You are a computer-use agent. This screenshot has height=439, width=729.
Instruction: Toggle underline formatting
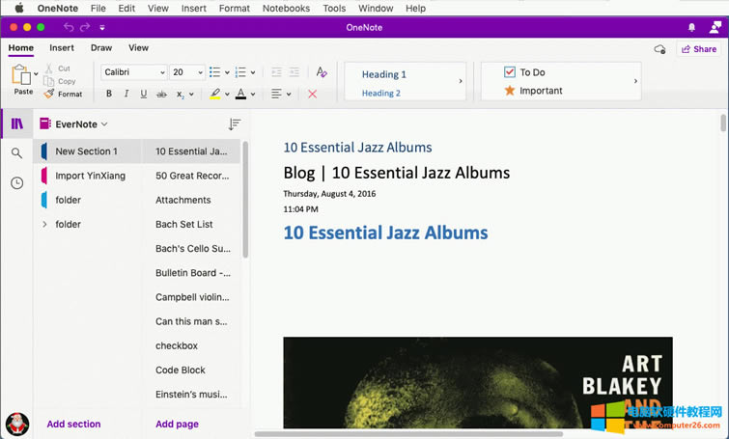[x=144, y=95]
